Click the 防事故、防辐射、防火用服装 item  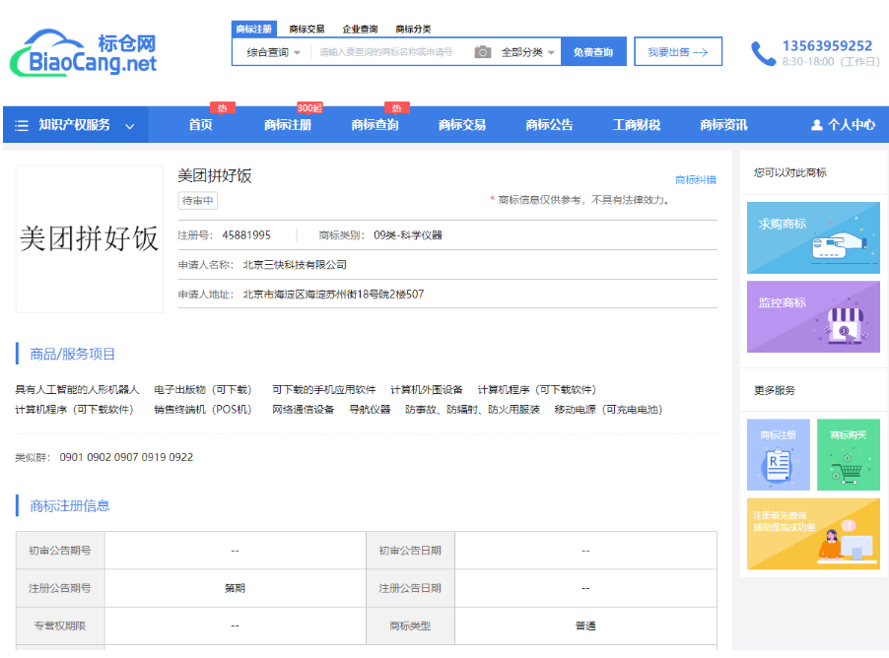click(472, 410)
